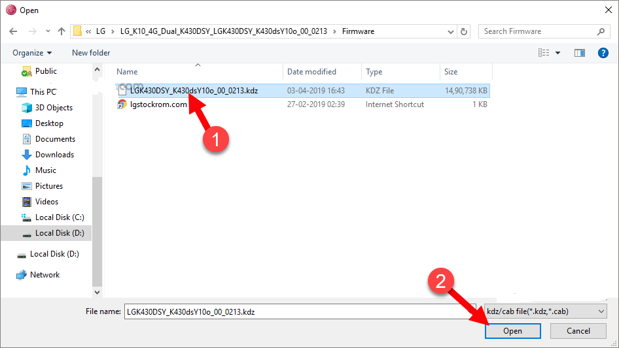Open the file type filter dropdown
This screenshot has width=619, height=348.
tap(545, 312)
